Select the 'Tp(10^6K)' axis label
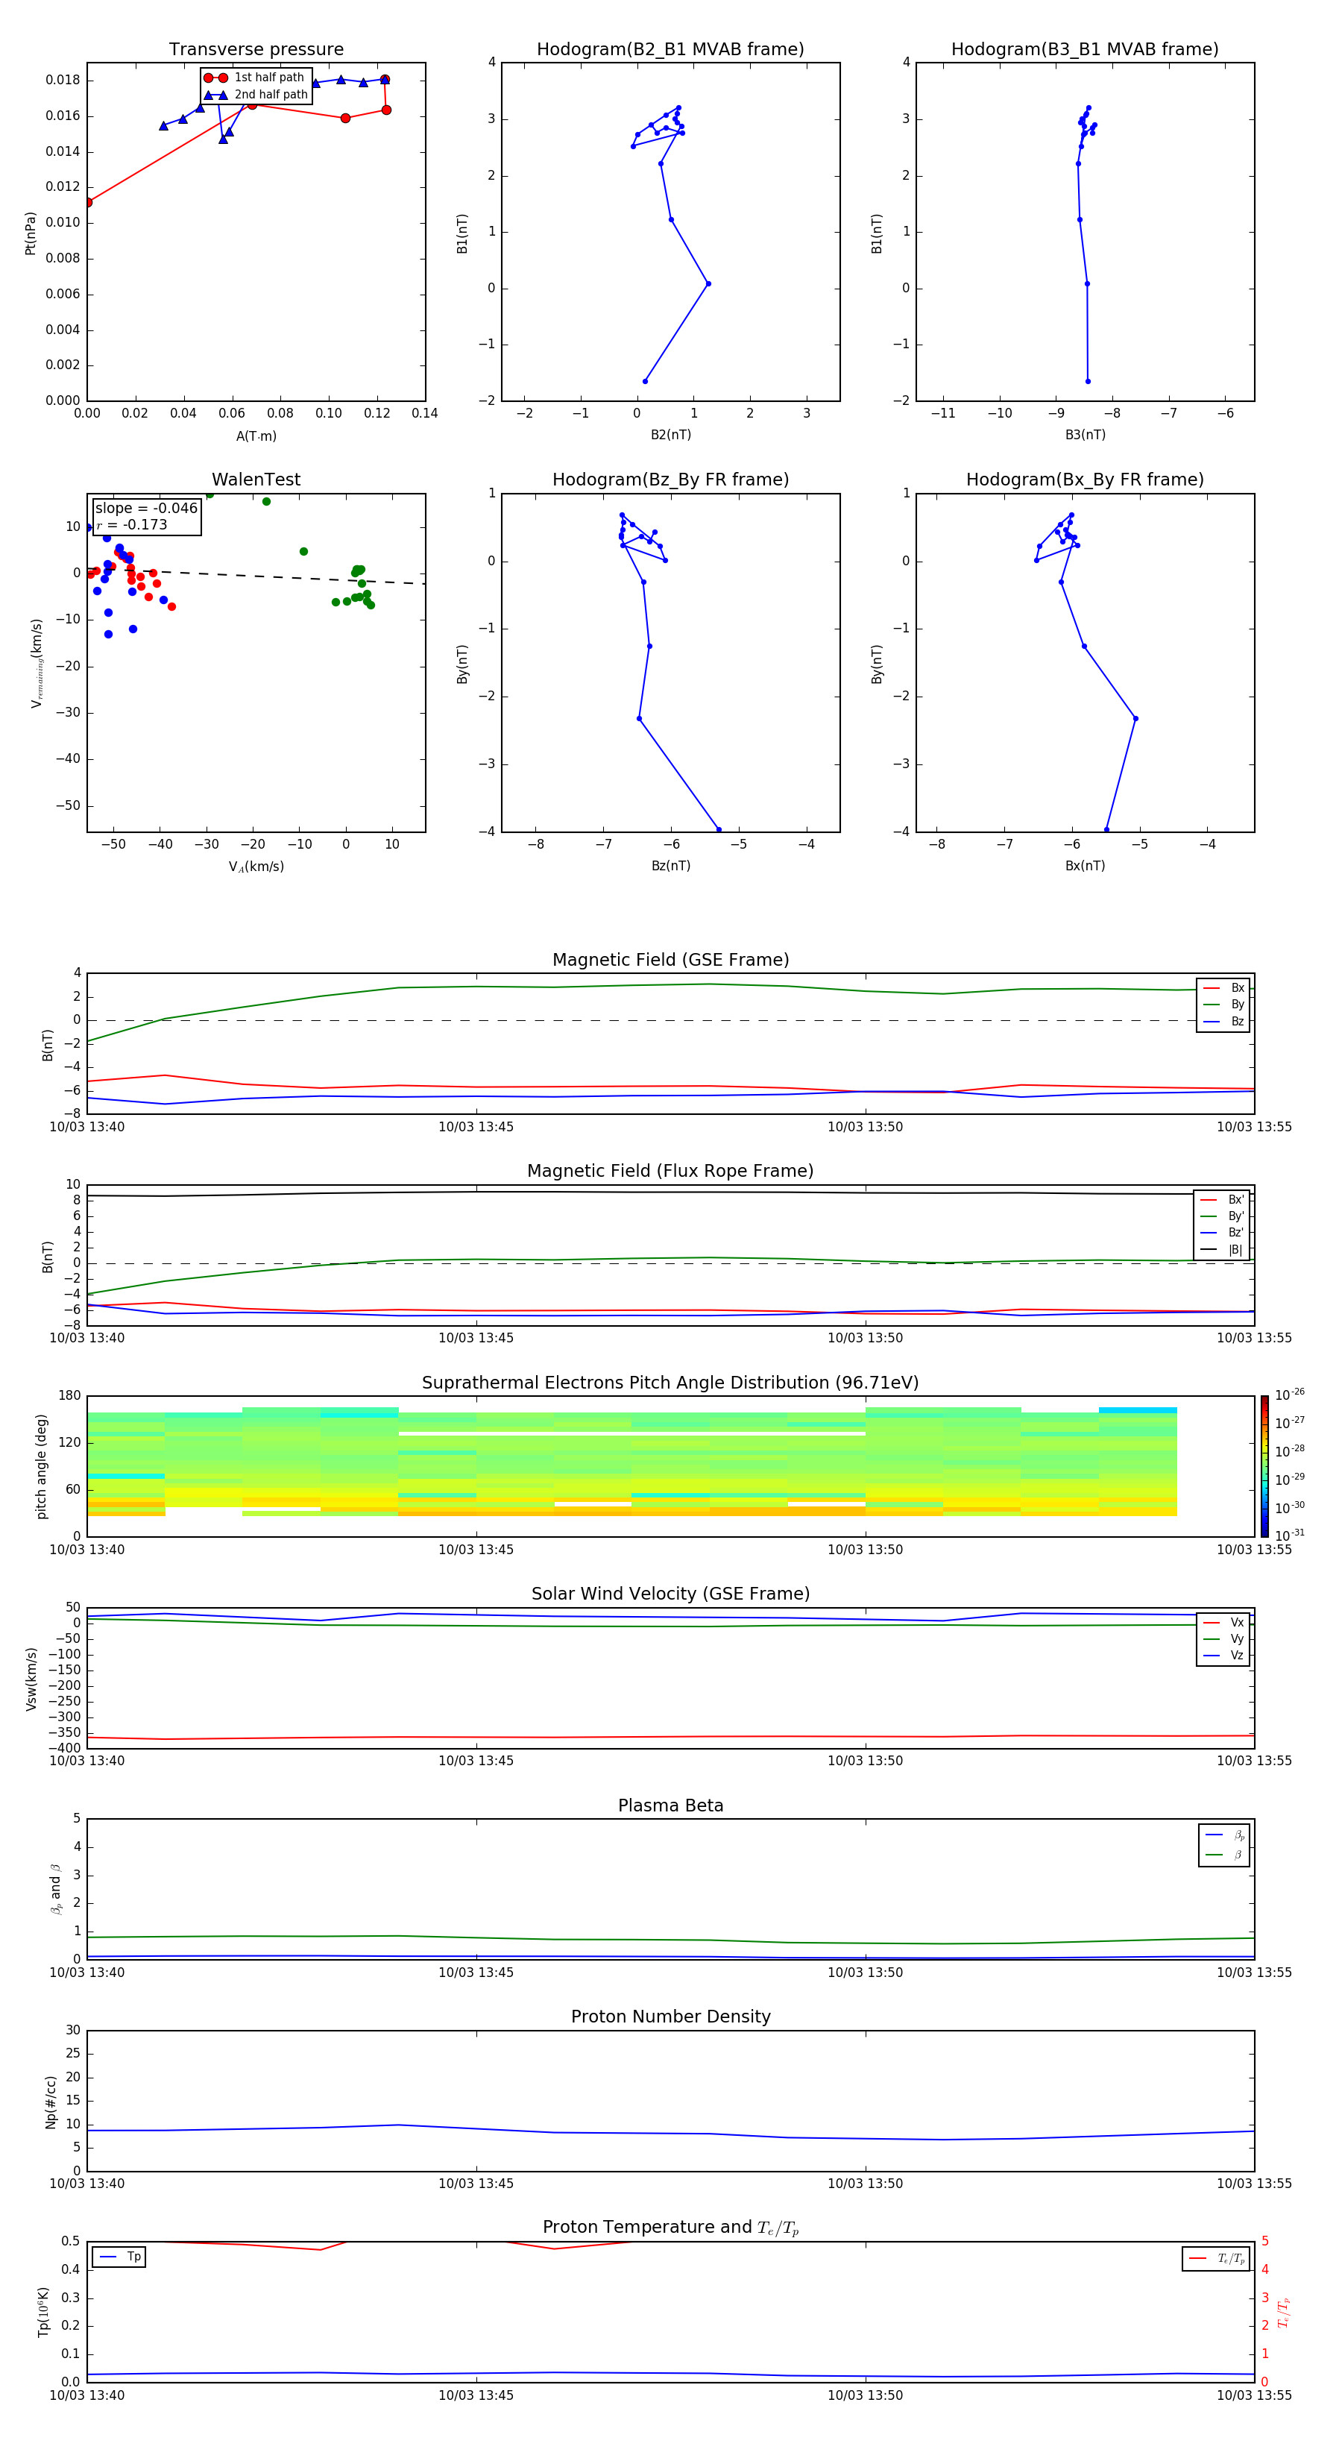Screen dimensions: 1342x2461 click(43, 2312)
